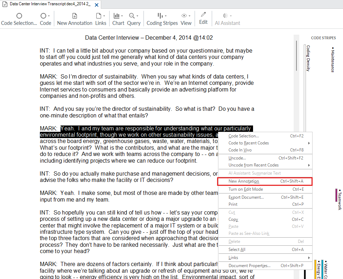Viewport: 343px width, 279px height.
Task: Choose Code Selection... from context menu
Action: (265, 136)
